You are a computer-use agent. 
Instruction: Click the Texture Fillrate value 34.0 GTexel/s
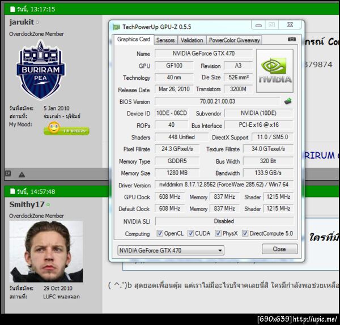268,149
